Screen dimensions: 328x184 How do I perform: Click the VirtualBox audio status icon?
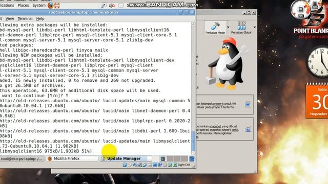[x=134, y=165]
